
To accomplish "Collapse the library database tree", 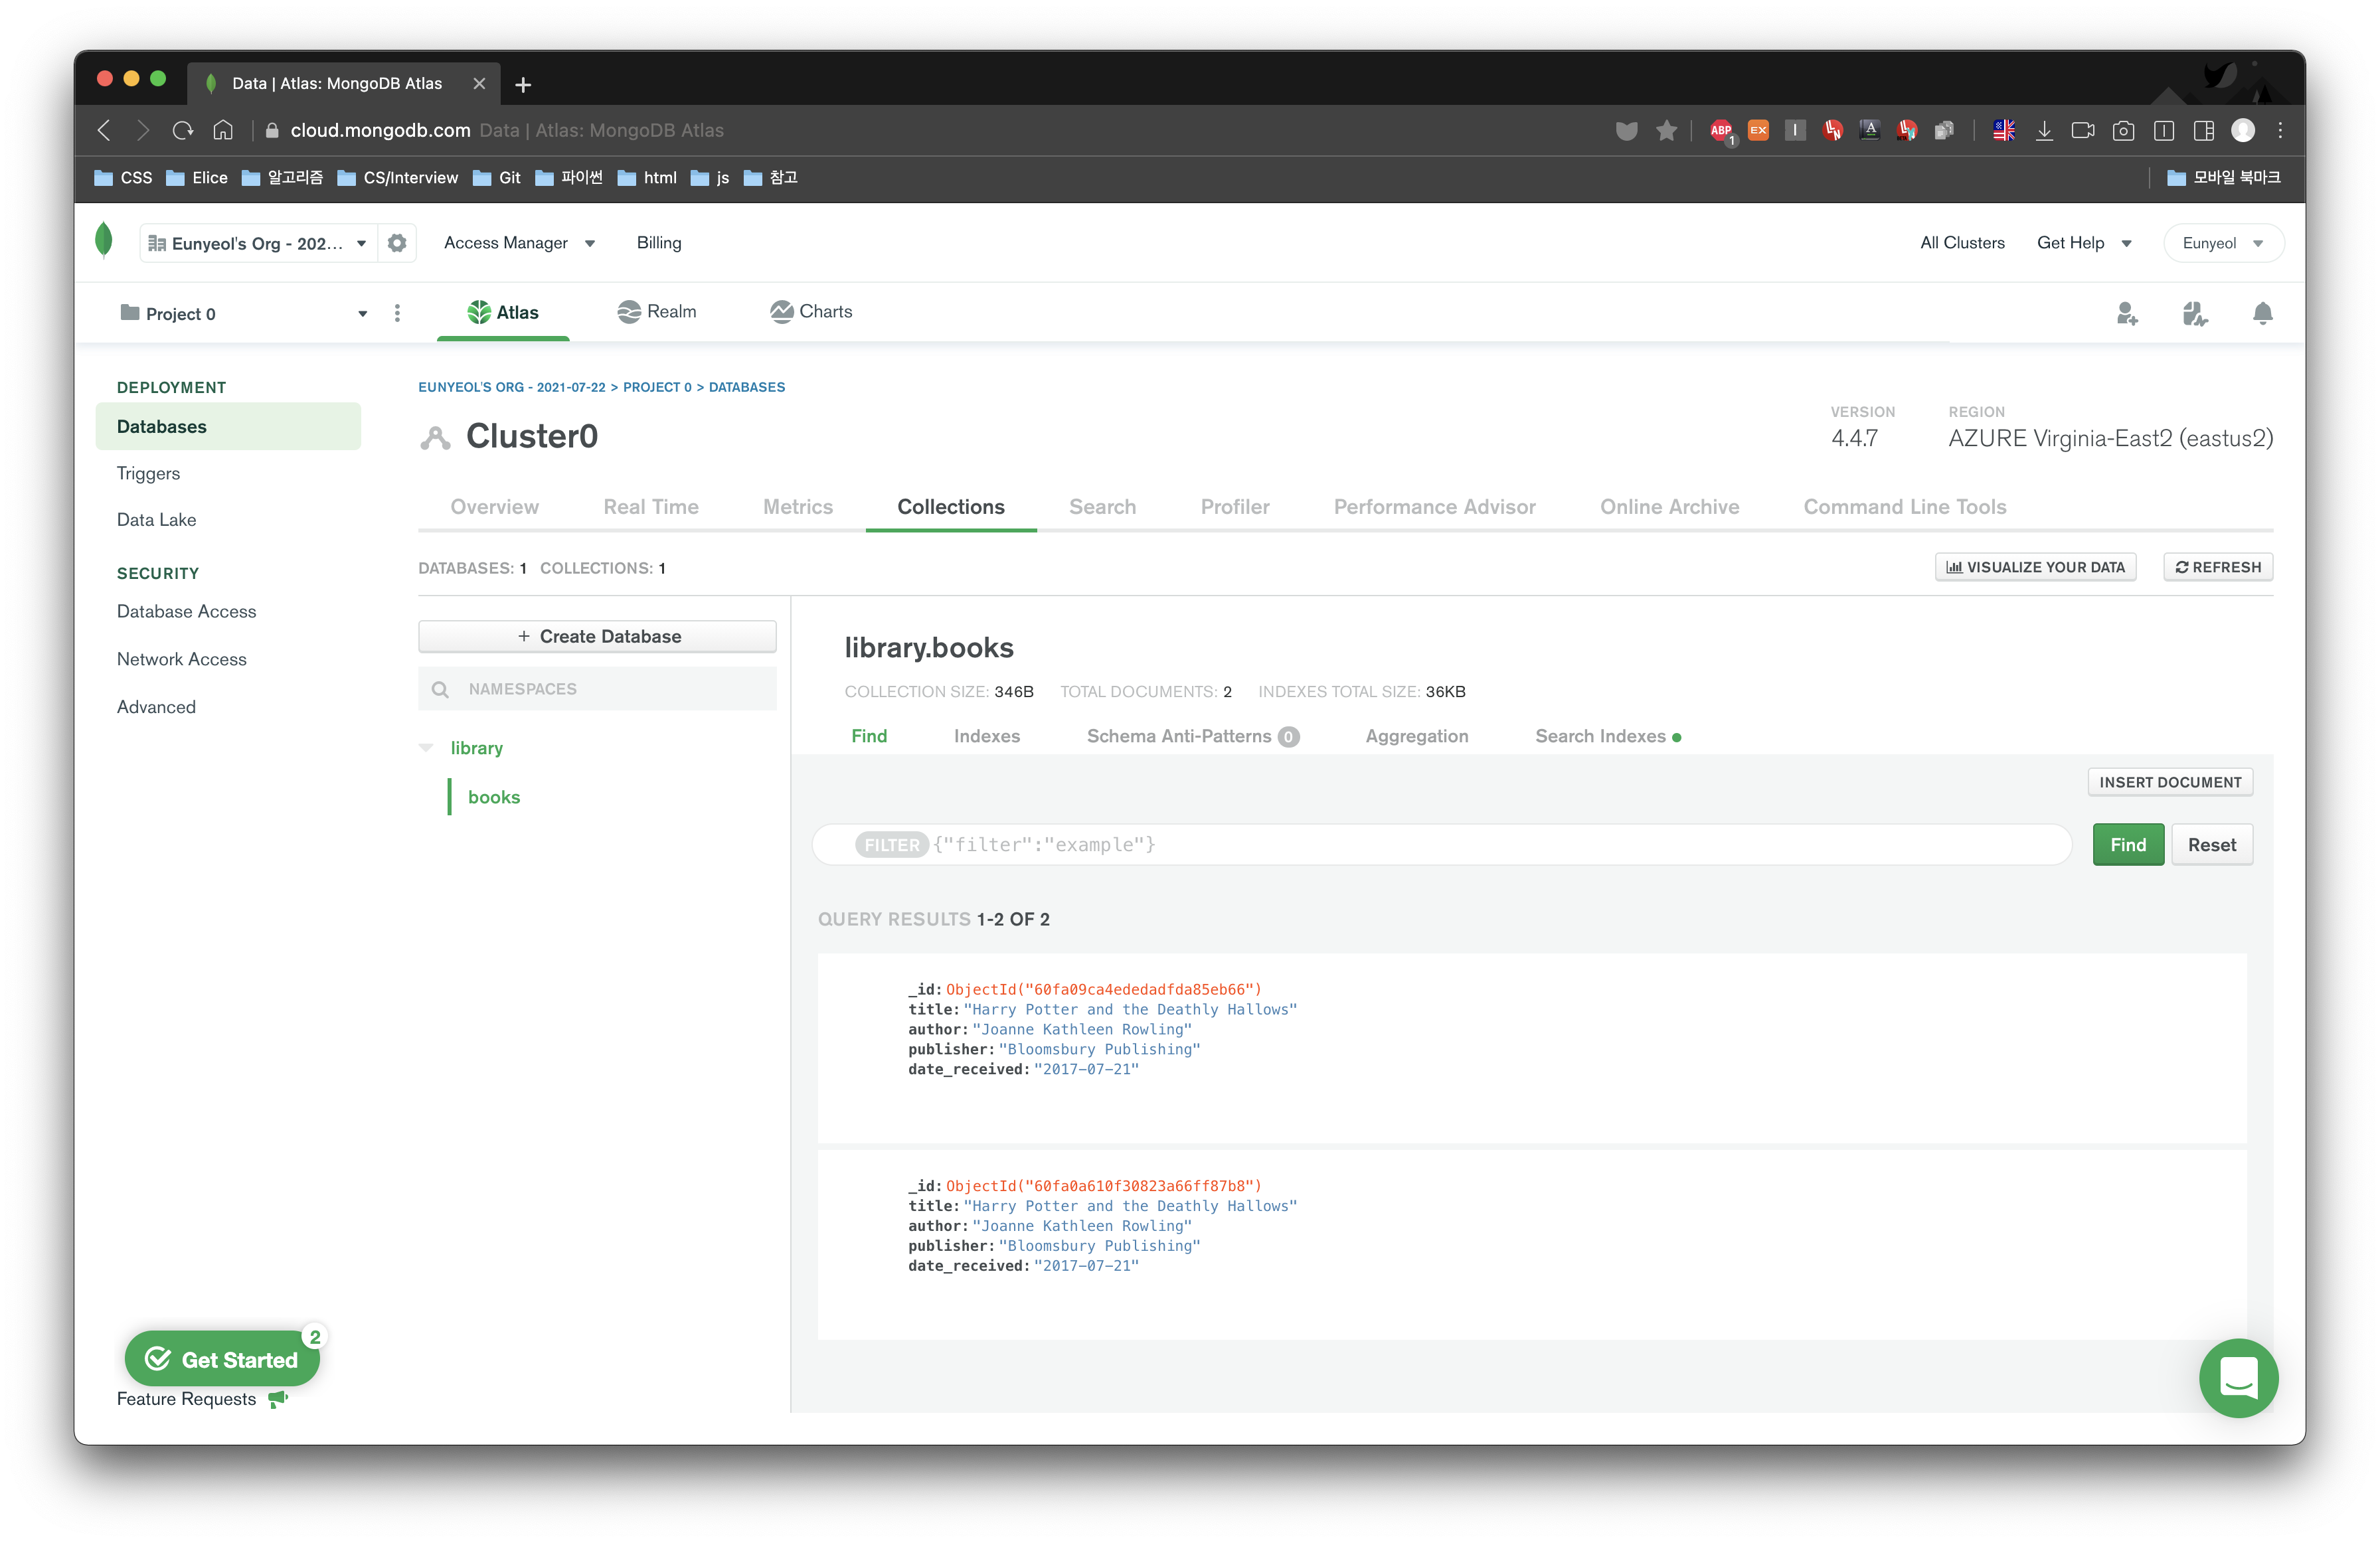I will pyautogui.click(x=426, y=748).
